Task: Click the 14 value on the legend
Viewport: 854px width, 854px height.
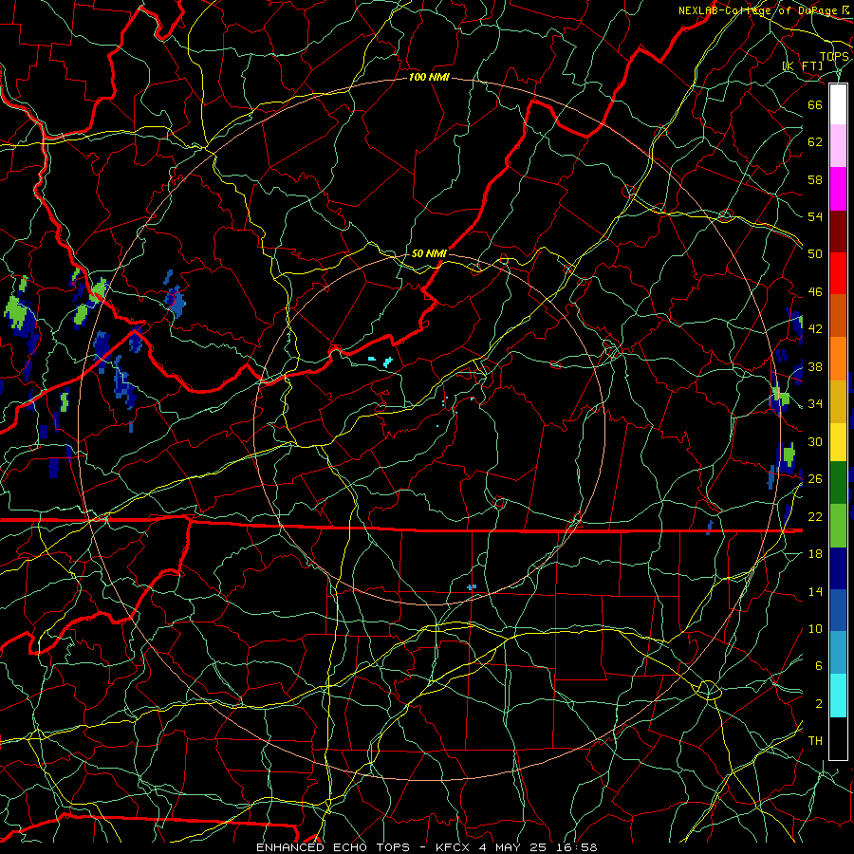Action: click(815, 591)
